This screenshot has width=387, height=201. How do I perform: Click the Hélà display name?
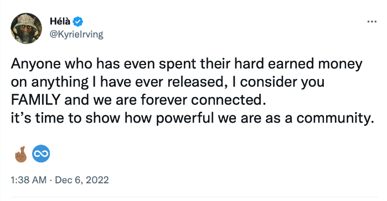coord(60,22)
